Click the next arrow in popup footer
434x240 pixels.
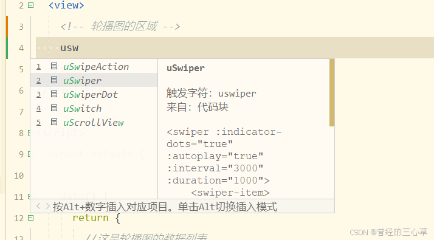tap(47, 206)
